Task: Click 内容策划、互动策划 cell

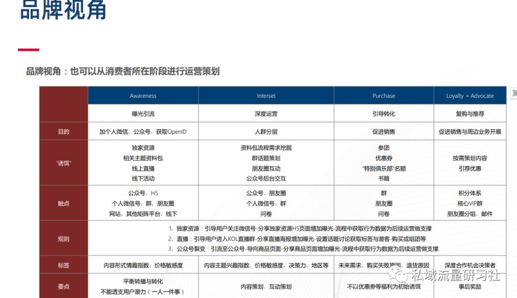Action: [266, 287]
